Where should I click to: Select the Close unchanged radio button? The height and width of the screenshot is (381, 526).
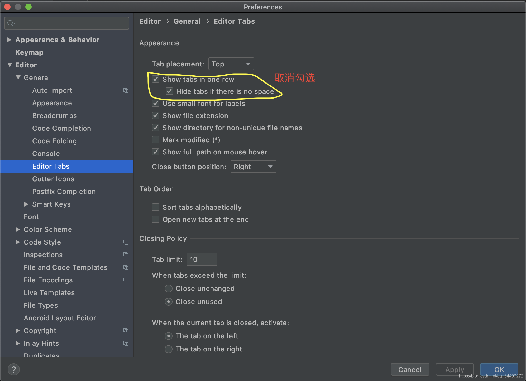pos(169,289)
